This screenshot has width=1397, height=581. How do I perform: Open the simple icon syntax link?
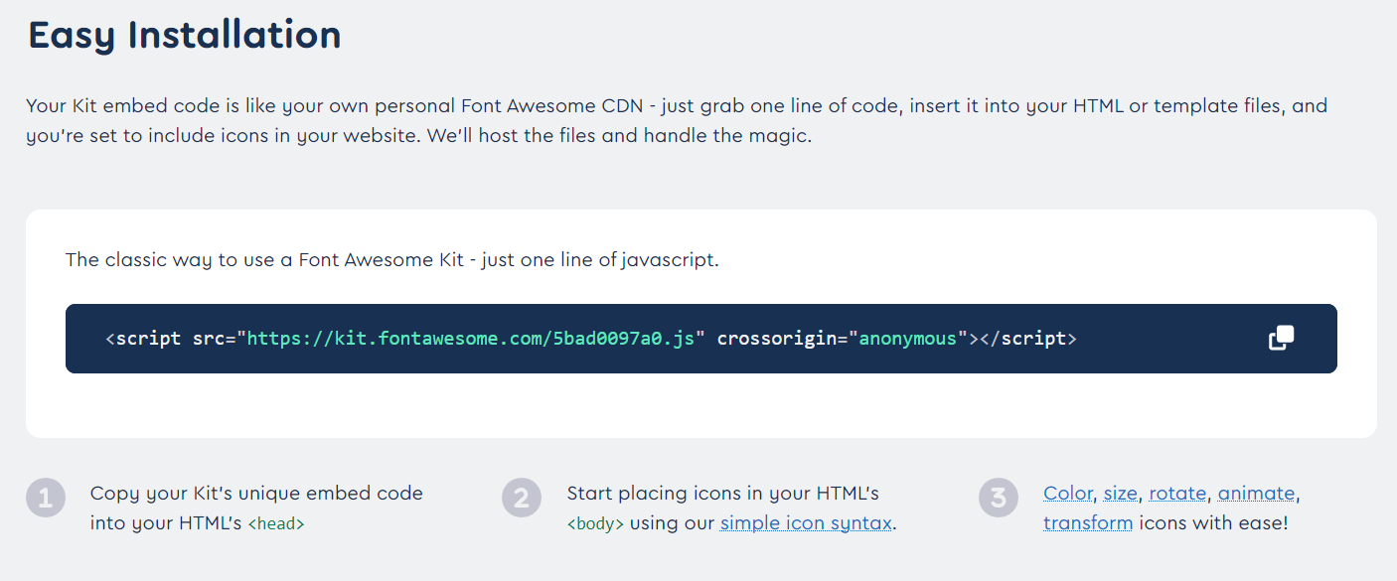click(806, 523)
